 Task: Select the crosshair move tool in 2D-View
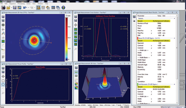pyautogui.click(x=3, y=29)
